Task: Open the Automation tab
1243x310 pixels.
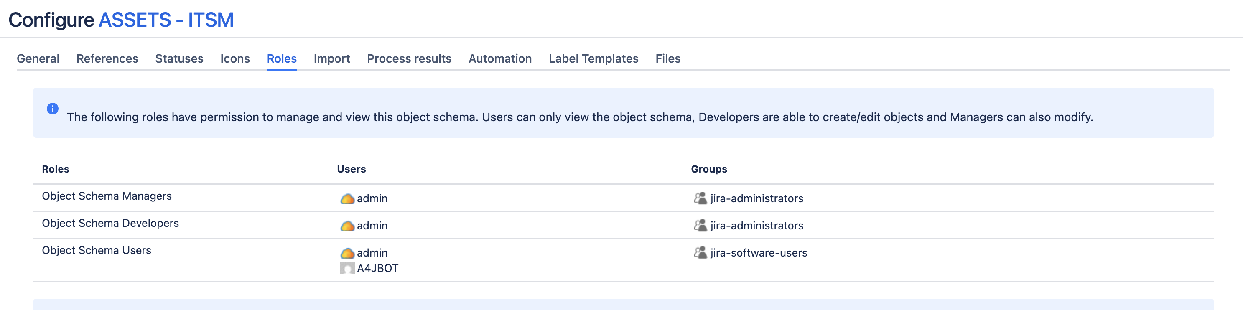Action: [500, 58]
